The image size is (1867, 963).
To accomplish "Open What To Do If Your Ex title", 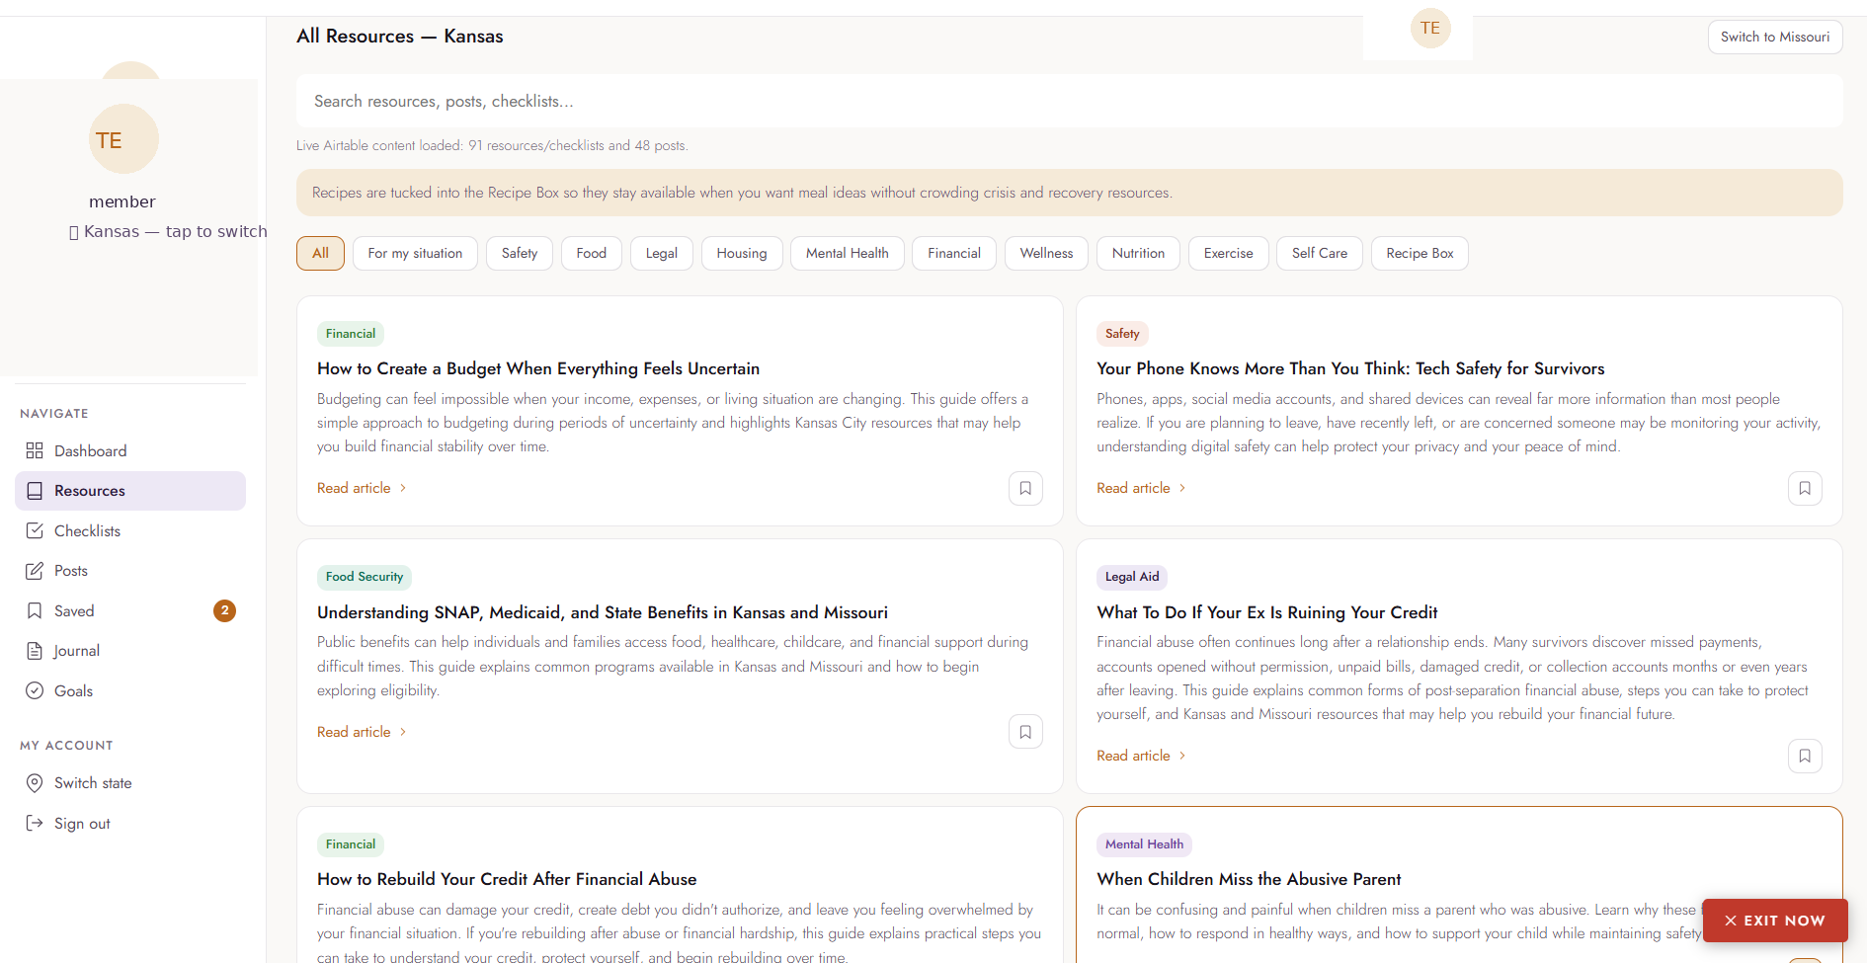I will pos(1266,612).
